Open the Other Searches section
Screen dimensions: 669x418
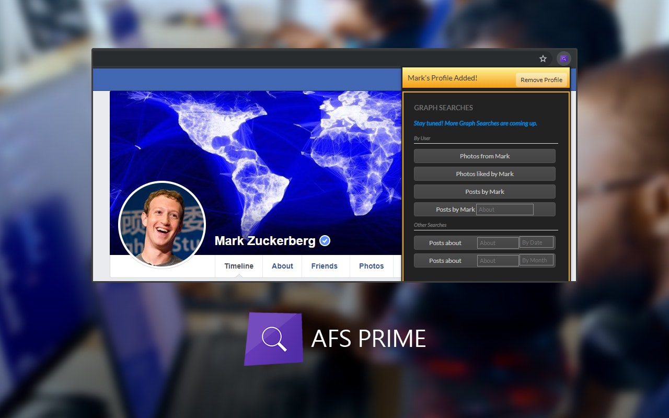[430, 225]
